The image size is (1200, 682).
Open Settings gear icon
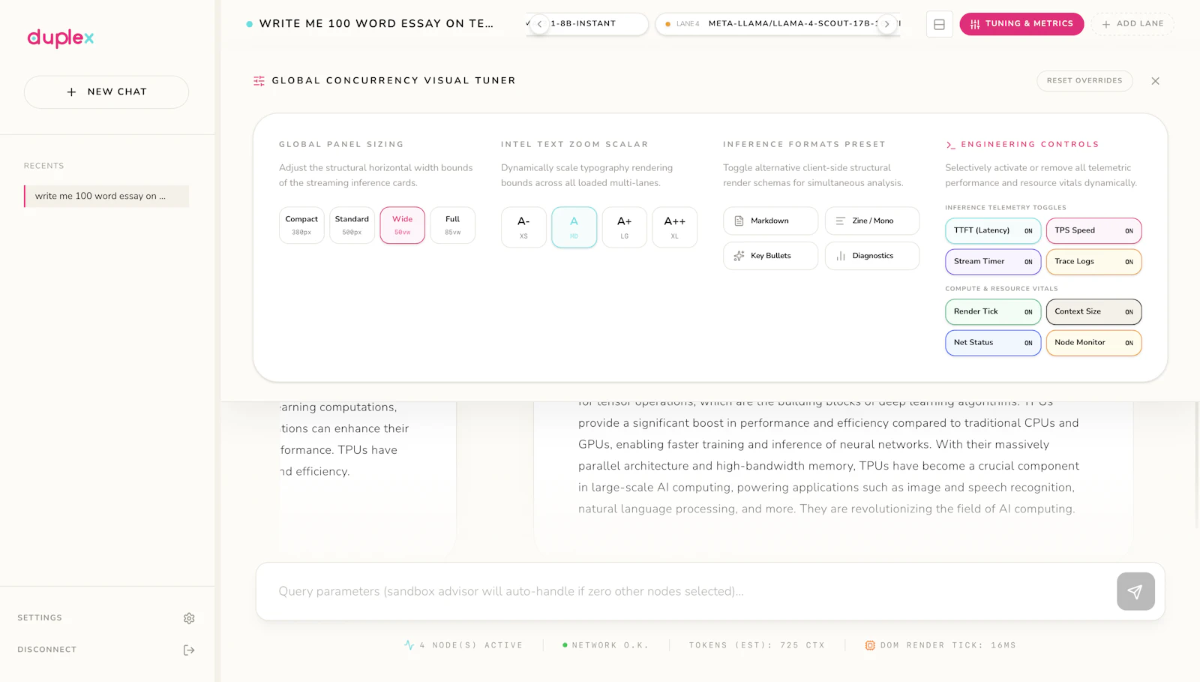click(x=189, y=618)
